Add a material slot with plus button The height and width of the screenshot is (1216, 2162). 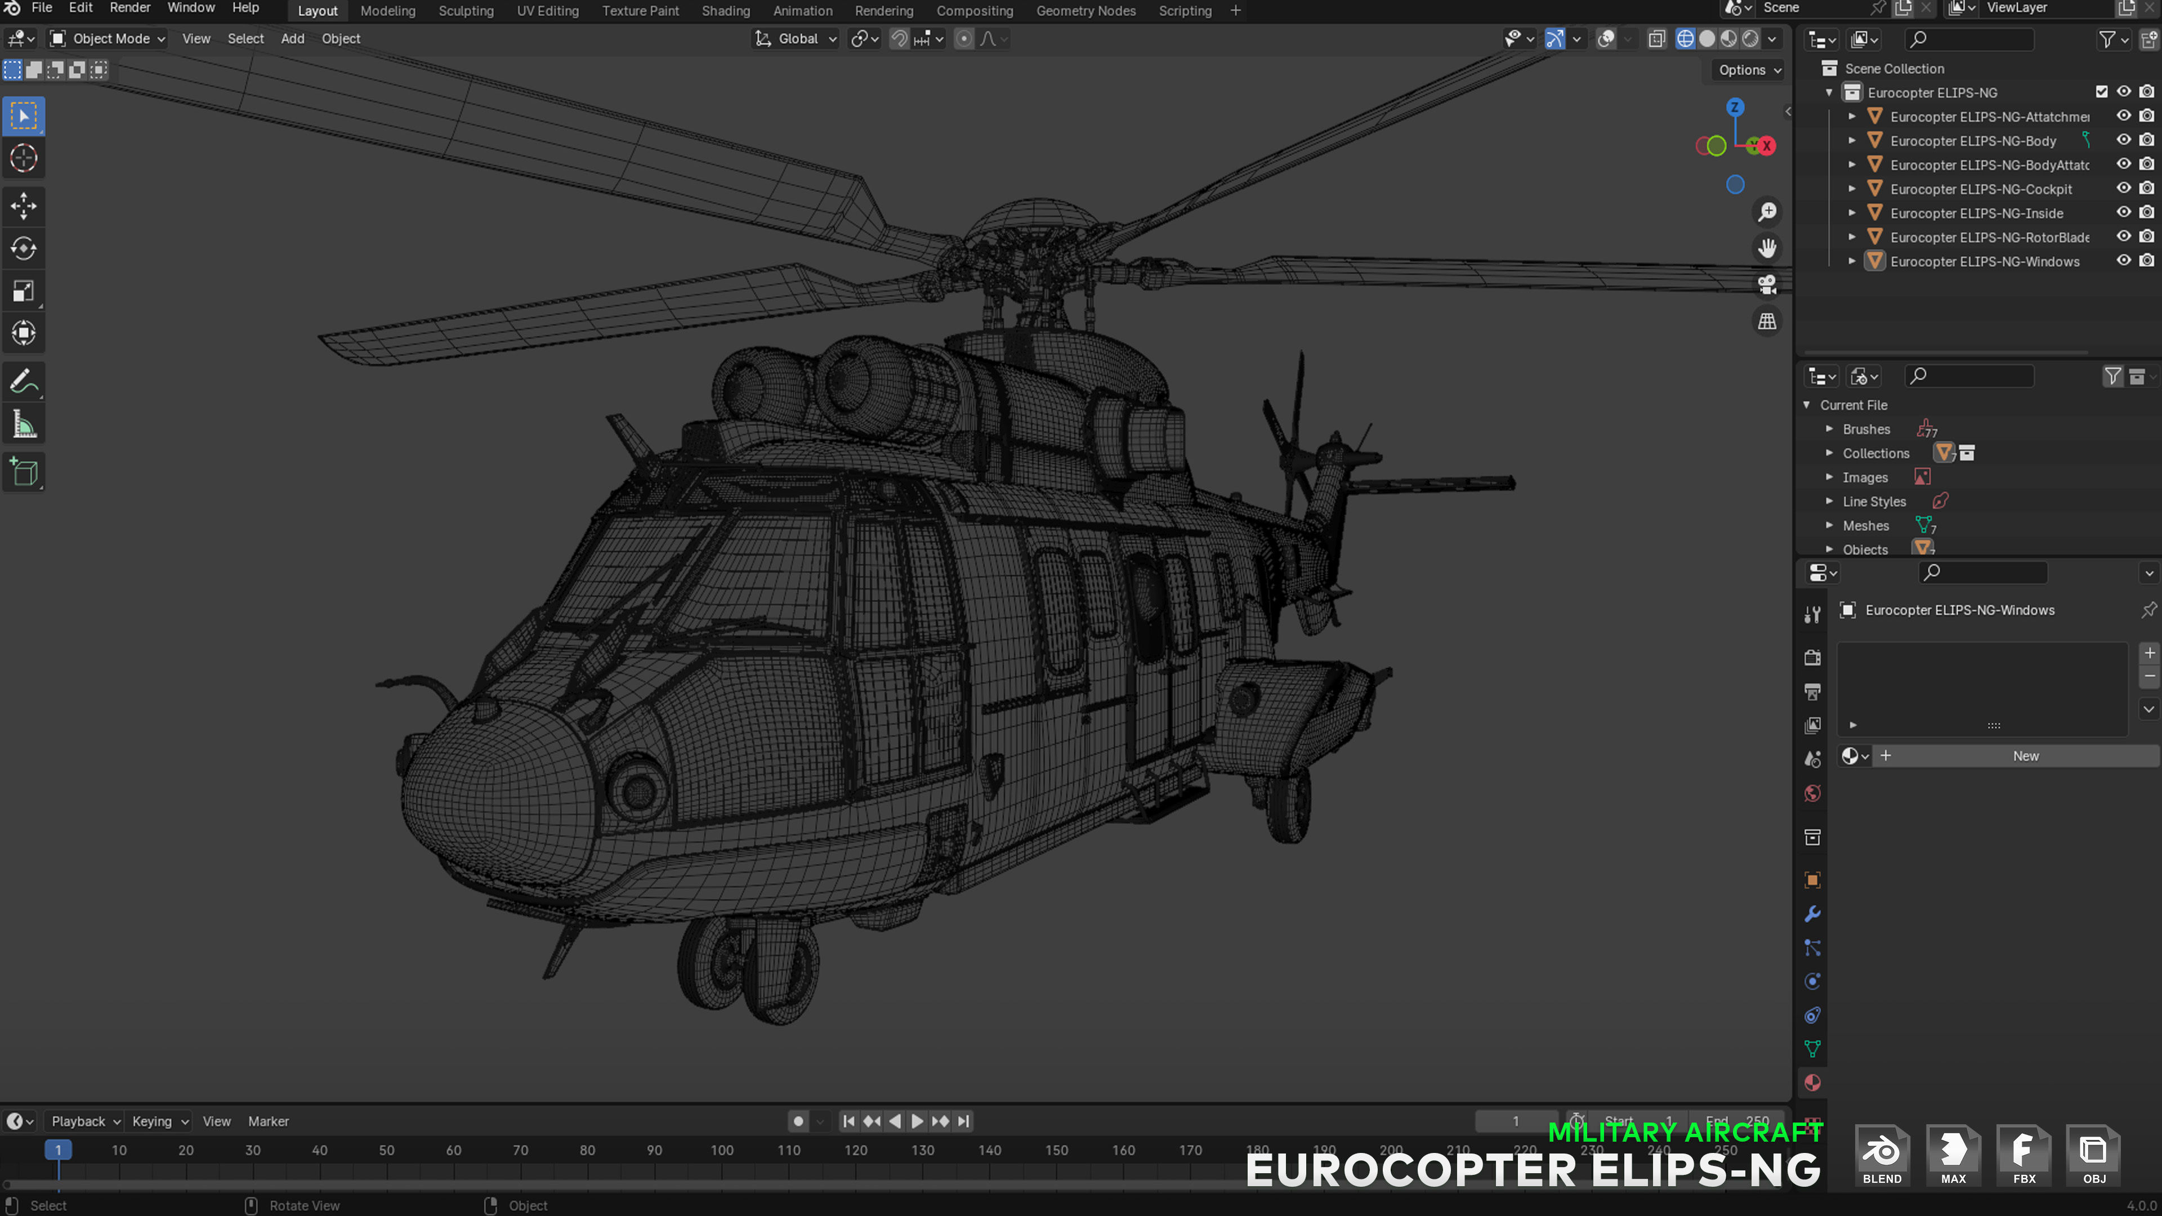(2150, 653)
